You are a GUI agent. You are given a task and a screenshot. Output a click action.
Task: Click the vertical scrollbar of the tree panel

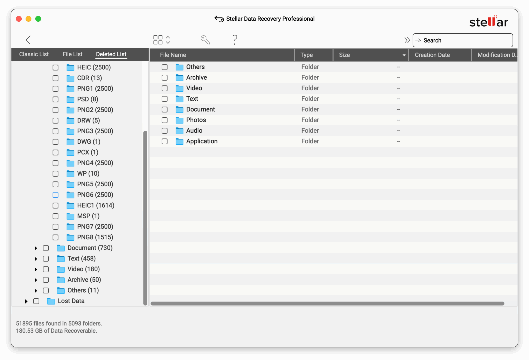coord(145,218)
